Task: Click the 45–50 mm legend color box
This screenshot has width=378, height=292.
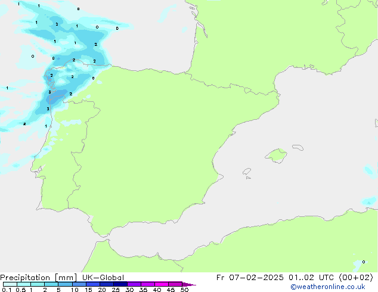Action: pyautogui.click(x=175, y=284)
